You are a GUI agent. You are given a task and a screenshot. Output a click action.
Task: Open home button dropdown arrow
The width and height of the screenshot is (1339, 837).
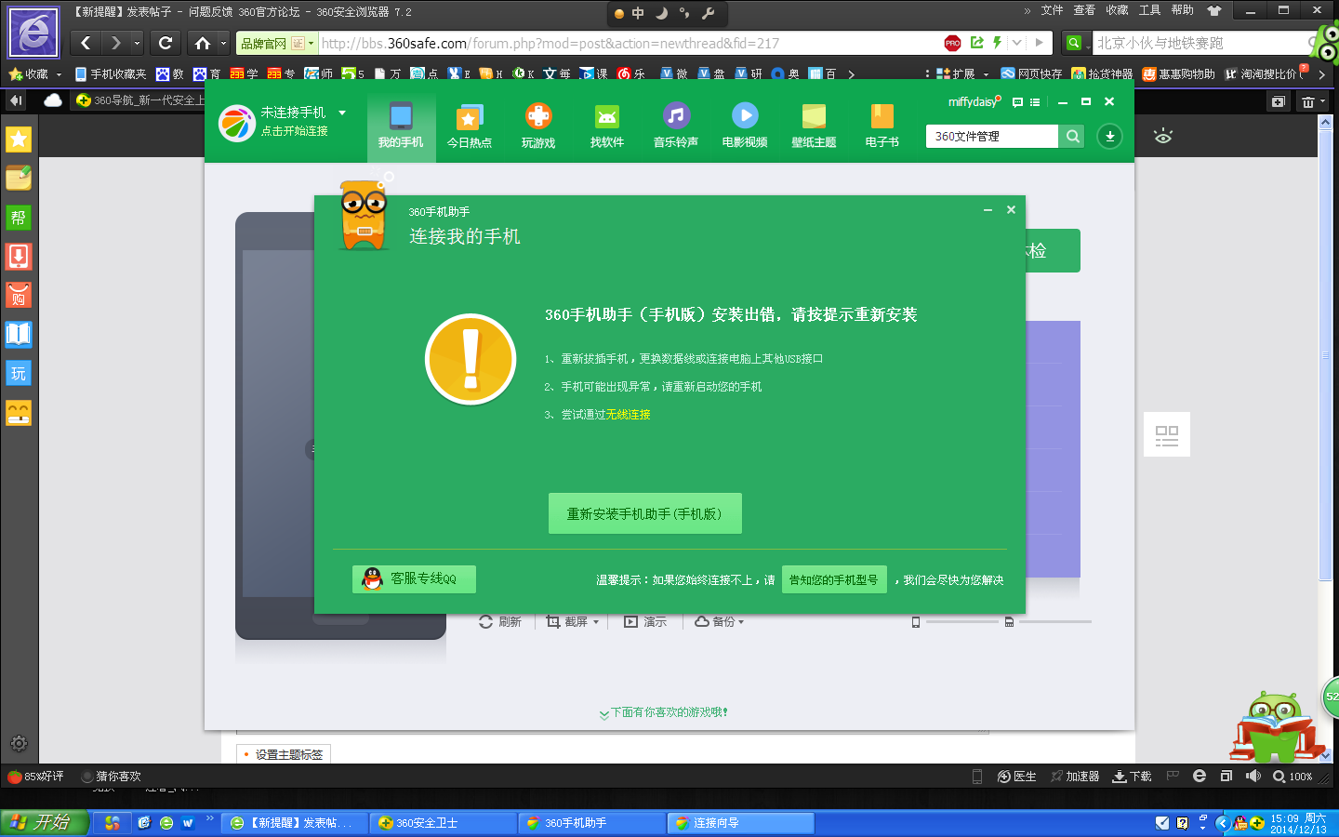pyautogui.click(x=224, y=43)
